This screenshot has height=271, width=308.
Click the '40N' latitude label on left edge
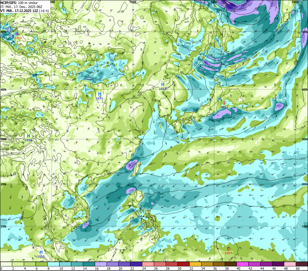pyautogui.click(x=3, y=89)
